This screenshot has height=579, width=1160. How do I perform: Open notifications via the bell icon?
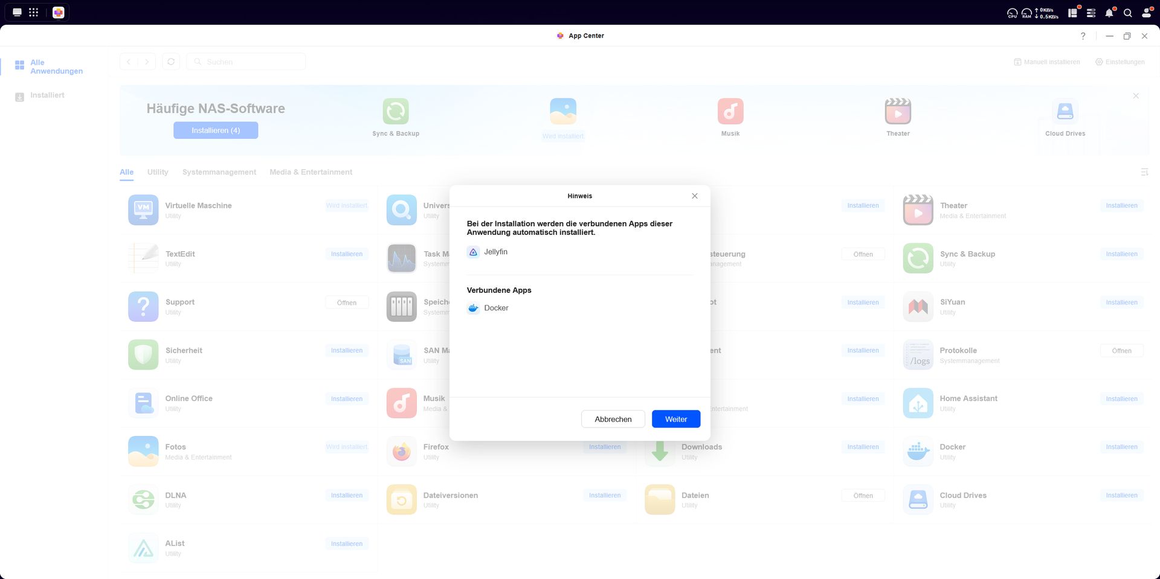point(1109,12)
